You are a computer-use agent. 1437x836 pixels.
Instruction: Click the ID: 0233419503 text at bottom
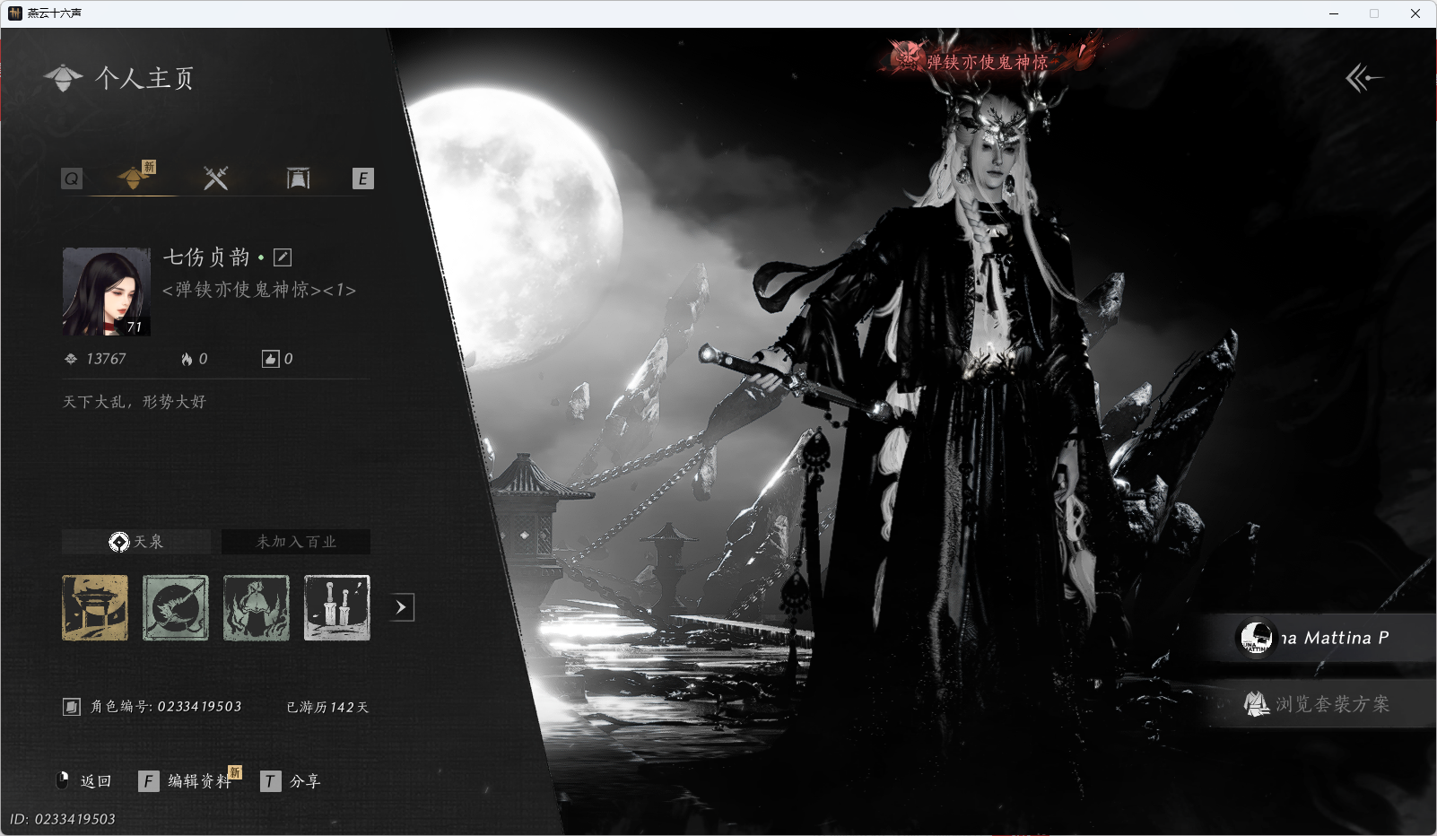(63, 819)
